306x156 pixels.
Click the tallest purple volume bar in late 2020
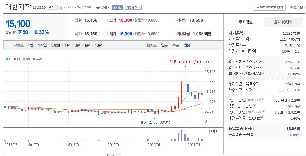(181, 135)
